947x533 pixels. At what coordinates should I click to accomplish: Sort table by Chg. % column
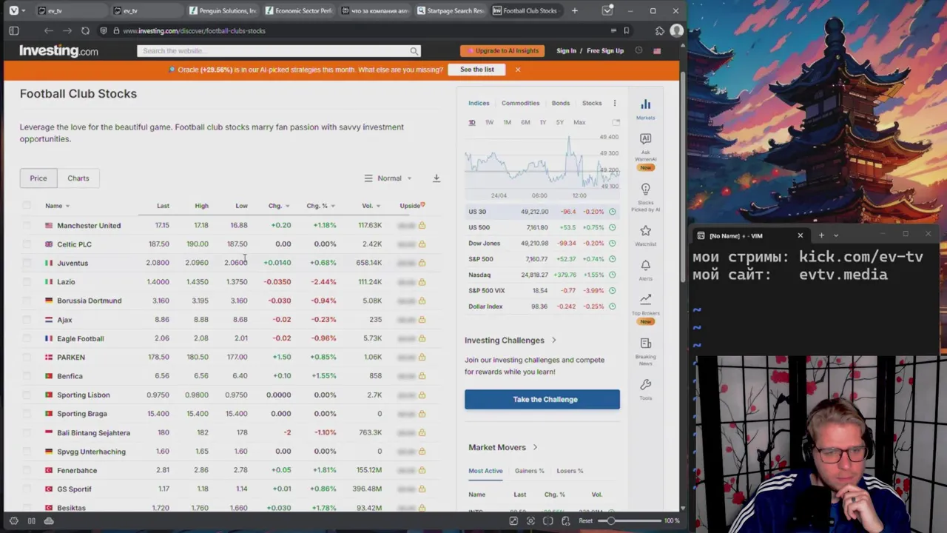click(320, 206)
